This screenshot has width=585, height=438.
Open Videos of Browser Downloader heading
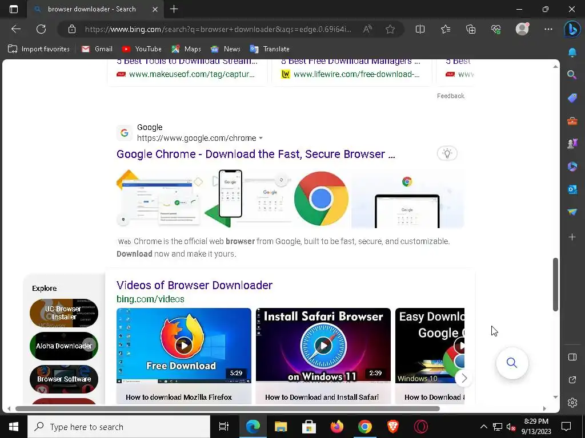pyautogui.click(x=194, y=285)
